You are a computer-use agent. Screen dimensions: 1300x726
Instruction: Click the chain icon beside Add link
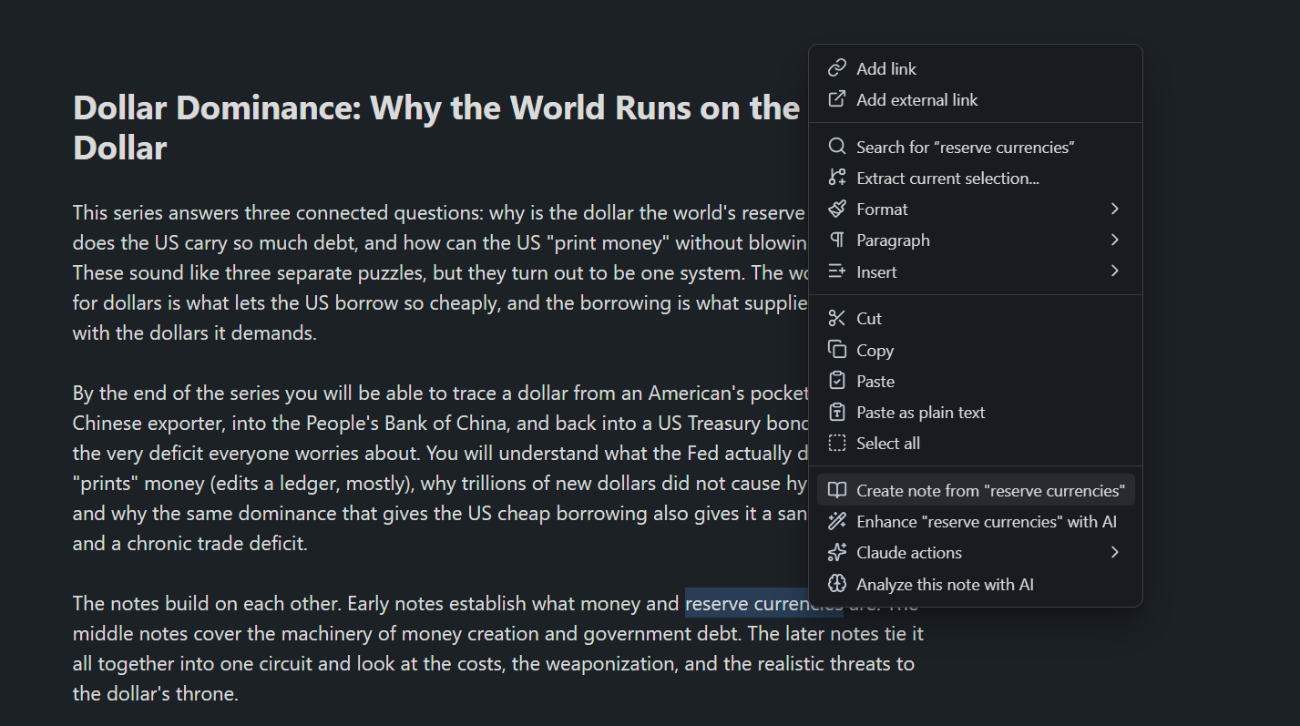pyautogui.click(x=836, y=68)
